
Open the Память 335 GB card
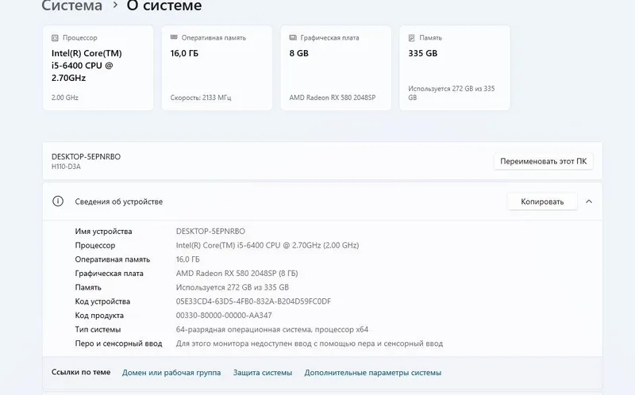[x=455, y=67]
